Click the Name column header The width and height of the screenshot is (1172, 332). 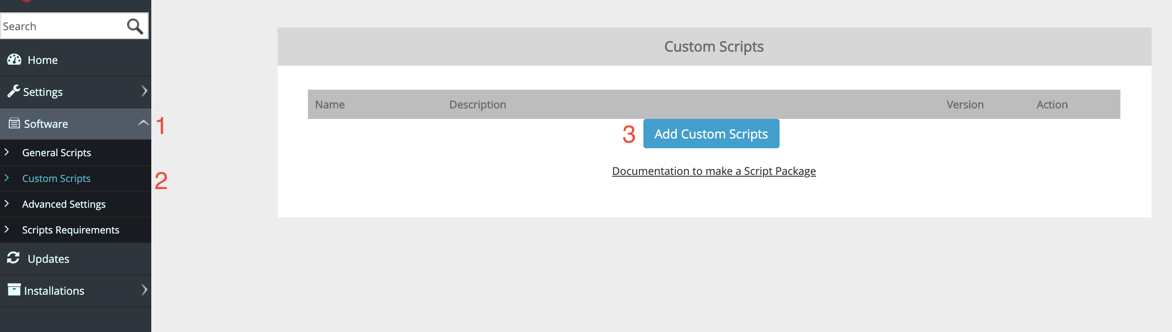click(330, 105)
